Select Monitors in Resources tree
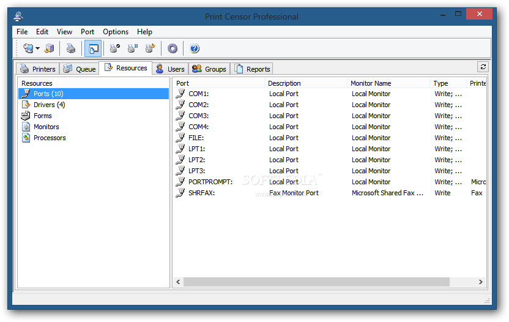This screenshot has width=509, height=322. tap(46, 127)
